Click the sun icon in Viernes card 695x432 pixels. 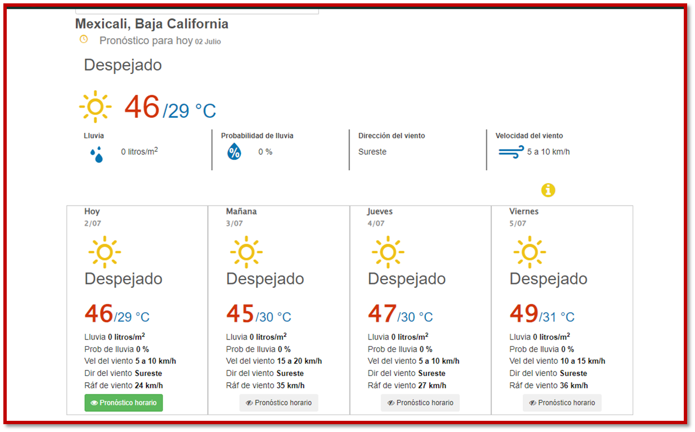tap(530, 252)
